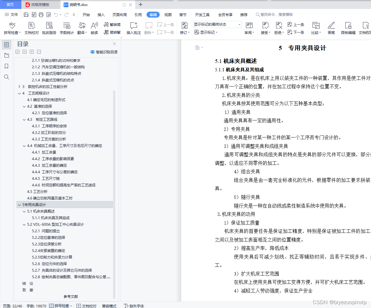Close the 目录 navigation pane
The height and width of the screenshot is (308, 371).
114,44
